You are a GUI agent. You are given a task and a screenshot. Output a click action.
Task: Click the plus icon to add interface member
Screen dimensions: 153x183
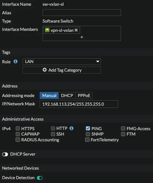[82, 37]
